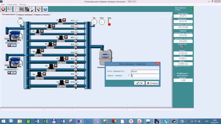The height and width of the screenshot is (124, 221).
Task: Click the temperature value 25.0°C field
Action: tap(183, 16)
